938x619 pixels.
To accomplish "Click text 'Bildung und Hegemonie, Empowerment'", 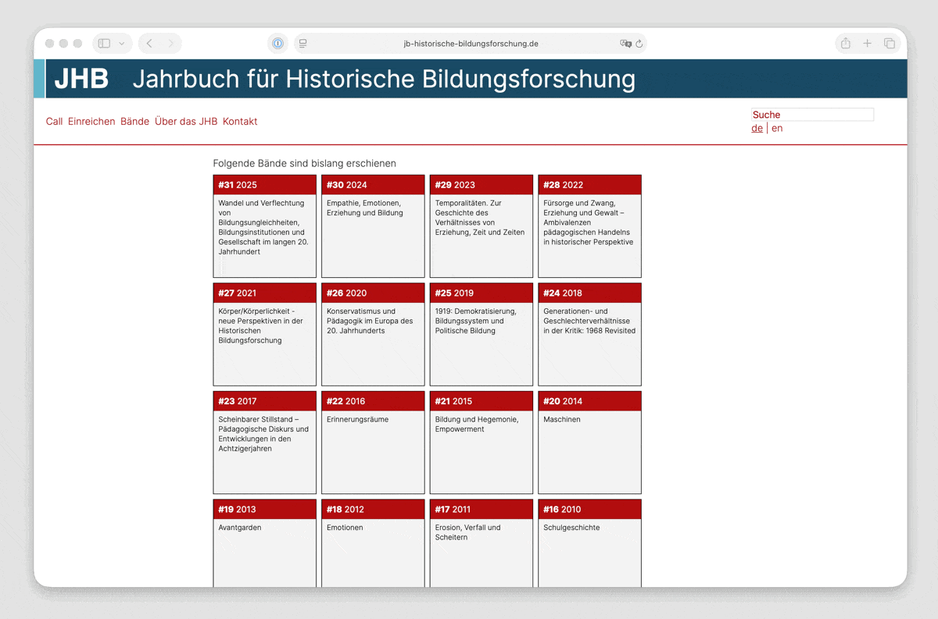I will point(477,425).
